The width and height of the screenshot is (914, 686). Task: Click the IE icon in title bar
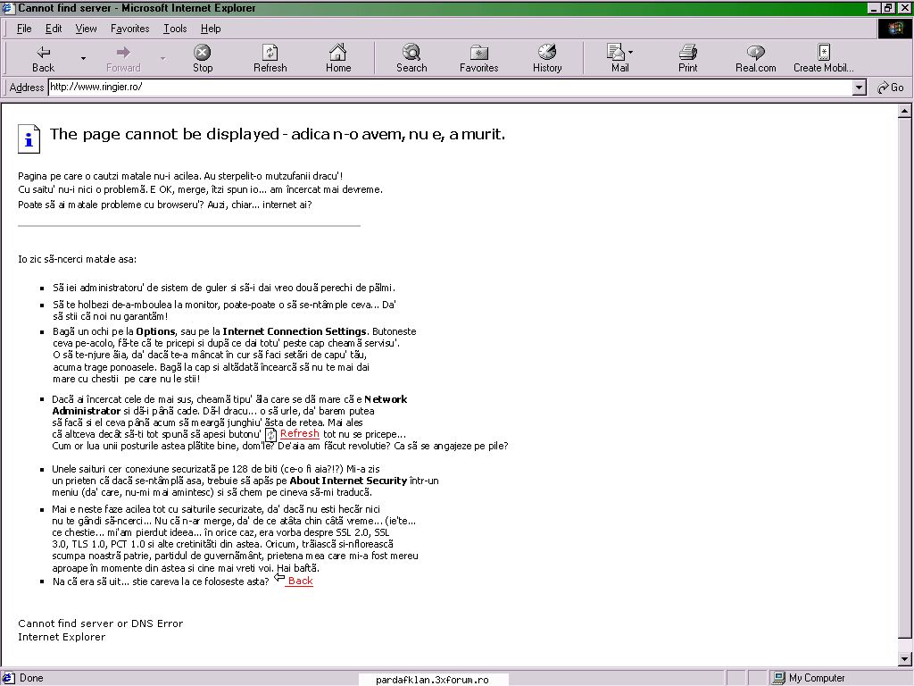pos(8,8)
